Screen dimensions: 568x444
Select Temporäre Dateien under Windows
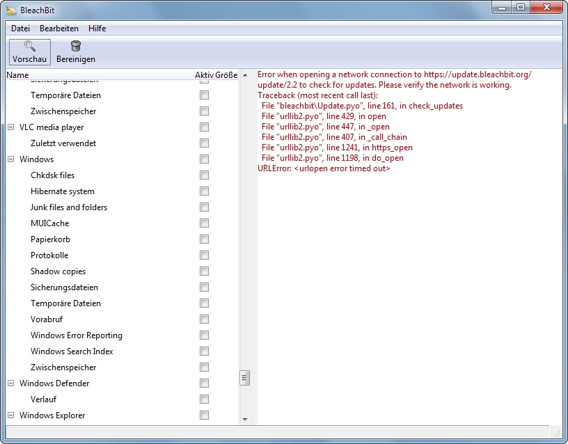[65, 303]
